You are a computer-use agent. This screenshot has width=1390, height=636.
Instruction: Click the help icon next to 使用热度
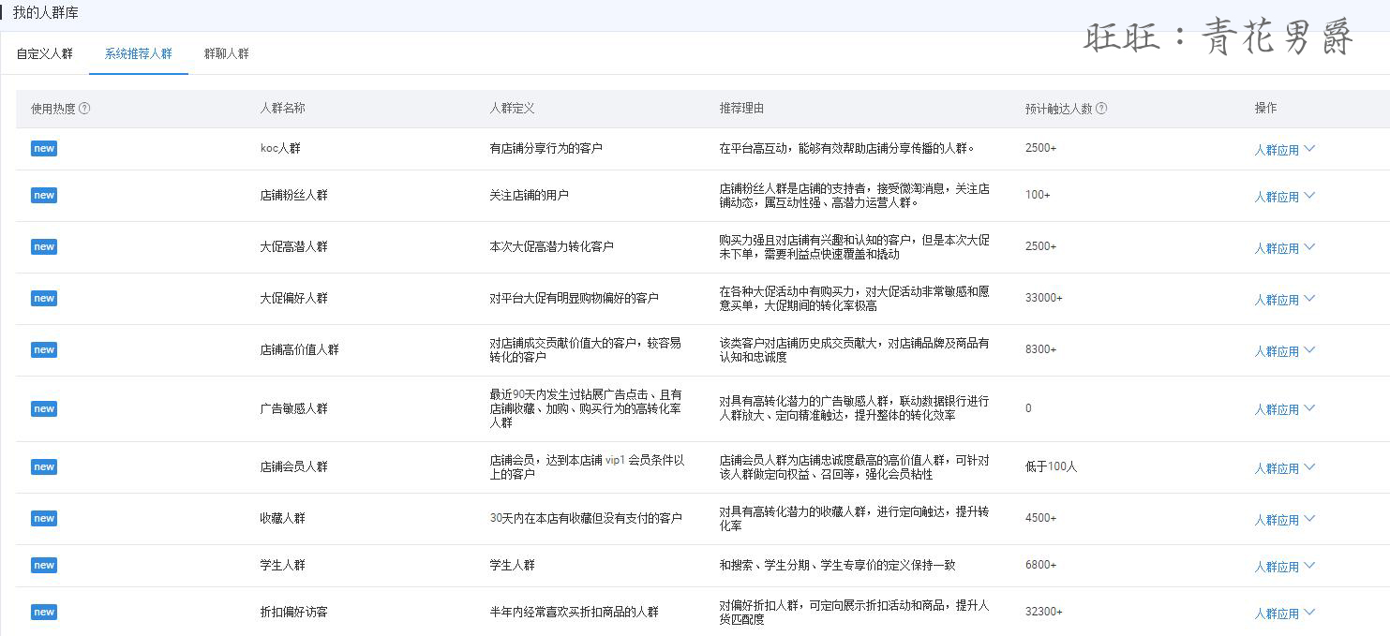(84, 109)
